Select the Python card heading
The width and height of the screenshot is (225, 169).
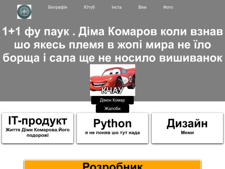112,123
